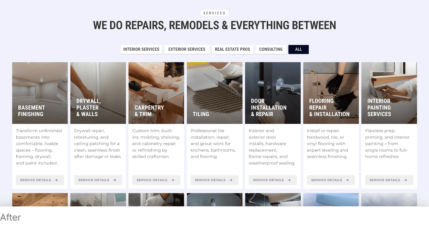Open the Door Installation & Repair photo
The height and width of the screenshot is (233, 429).
pyautogui.click(x=273, y=93)
